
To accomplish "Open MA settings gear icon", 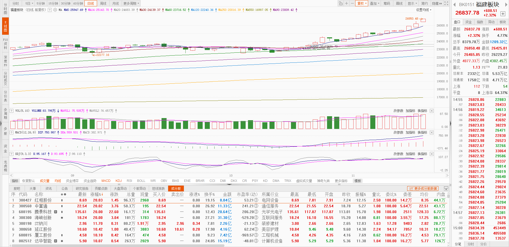I will [55, 10].
